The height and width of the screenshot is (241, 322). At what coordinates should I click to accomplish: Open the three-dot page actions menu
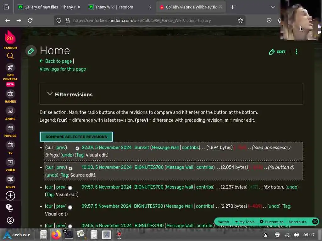pos(296,52)
